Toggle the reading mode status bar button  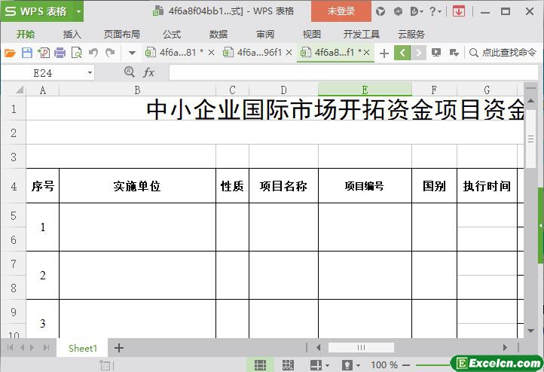[x=316, y=364]
